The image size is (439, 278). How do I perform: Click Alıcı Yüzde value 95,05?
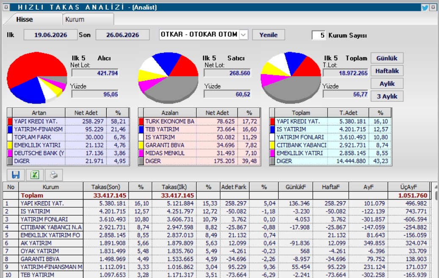click(95, 95)
